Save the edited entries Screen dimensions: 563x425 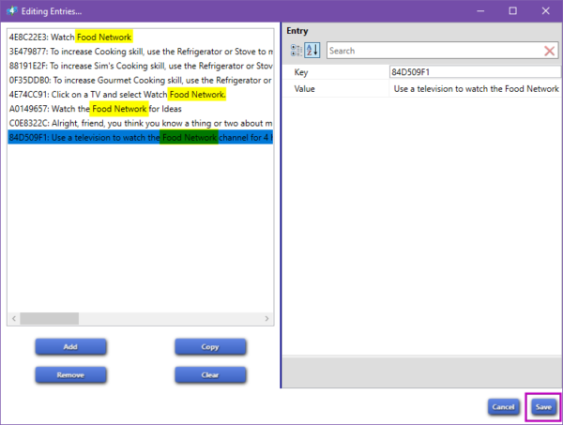tap(542, 407)
